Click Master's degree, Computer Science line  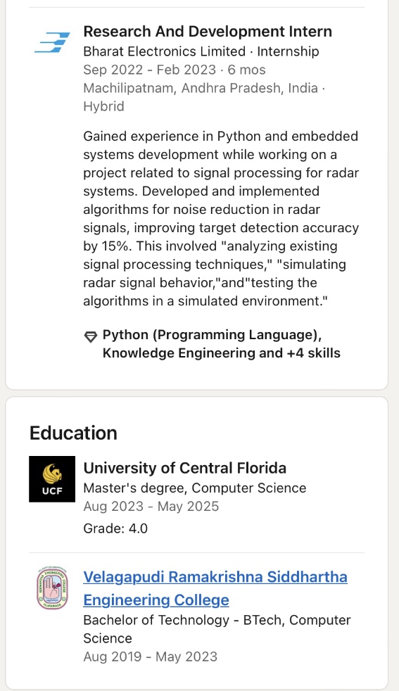point(194,488)
